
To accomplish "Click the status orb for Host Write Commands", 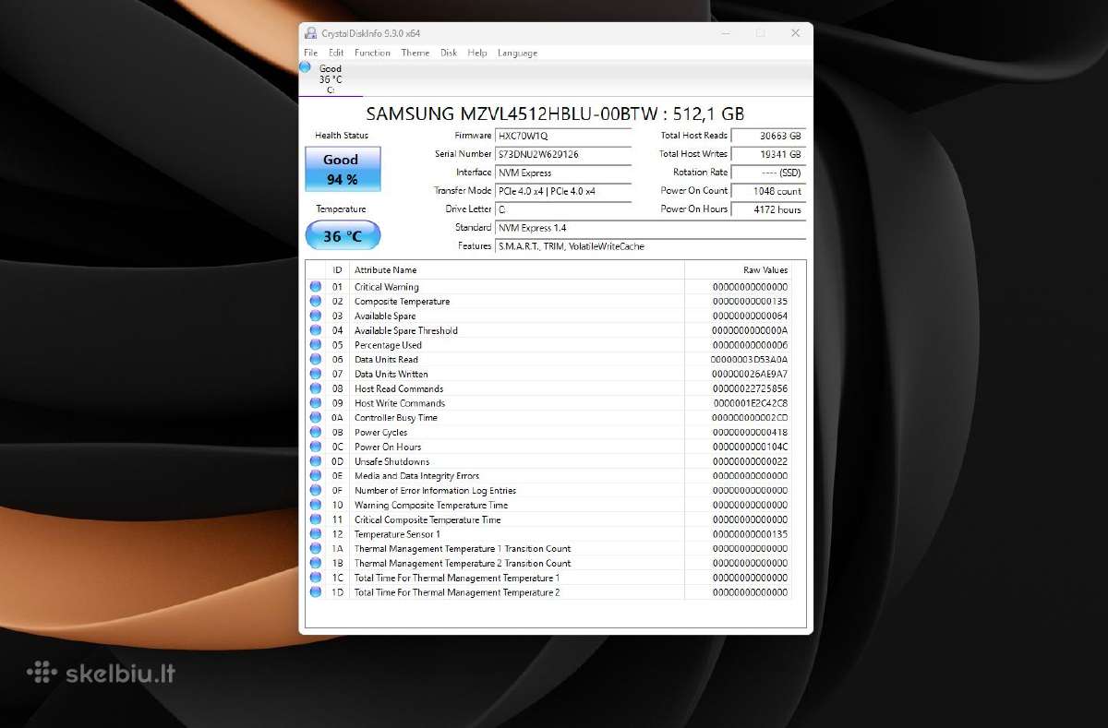I will pos(316,403).
